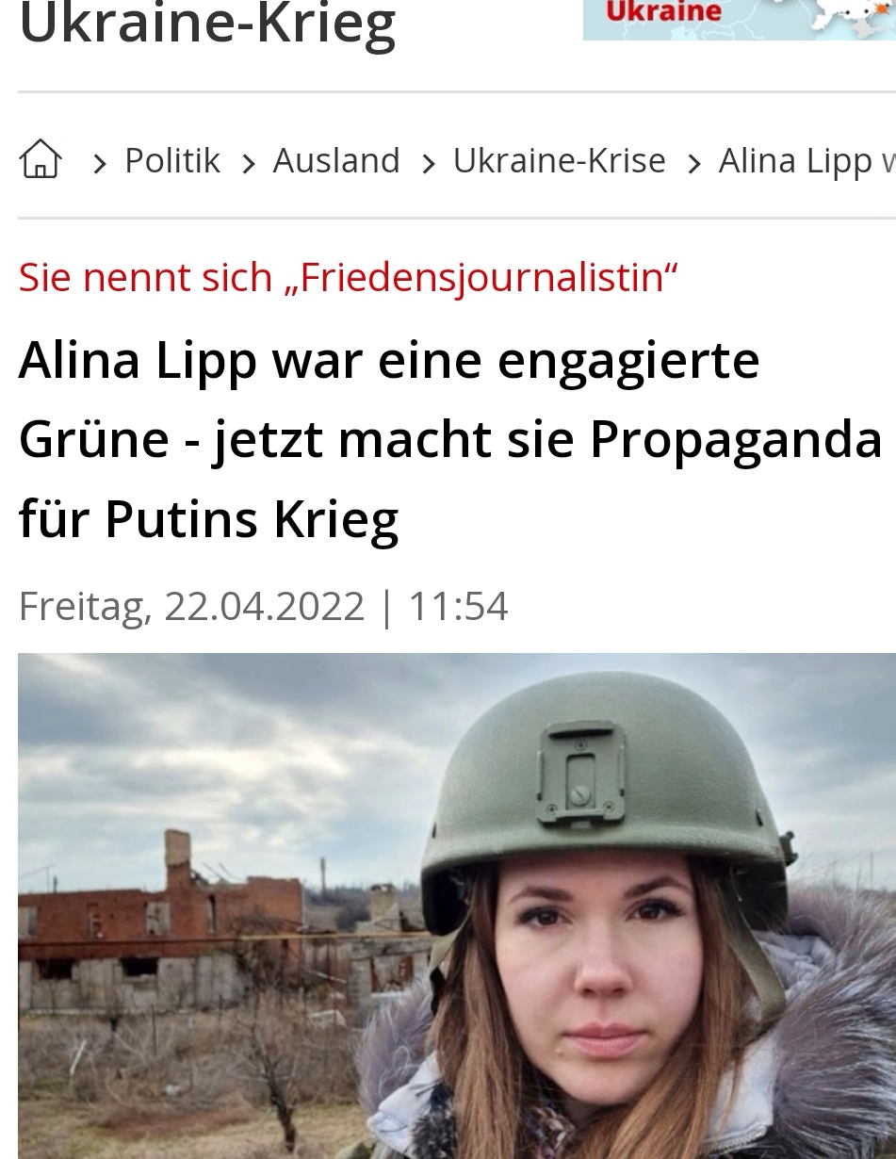This screenshot has height=1159, width=896.
Task: Open the Ukraine map thumbnail
Action: tap(740, 20)
